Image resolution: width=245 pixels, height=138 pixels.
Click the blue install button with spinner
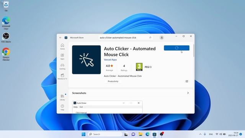[x=176, y=48]
